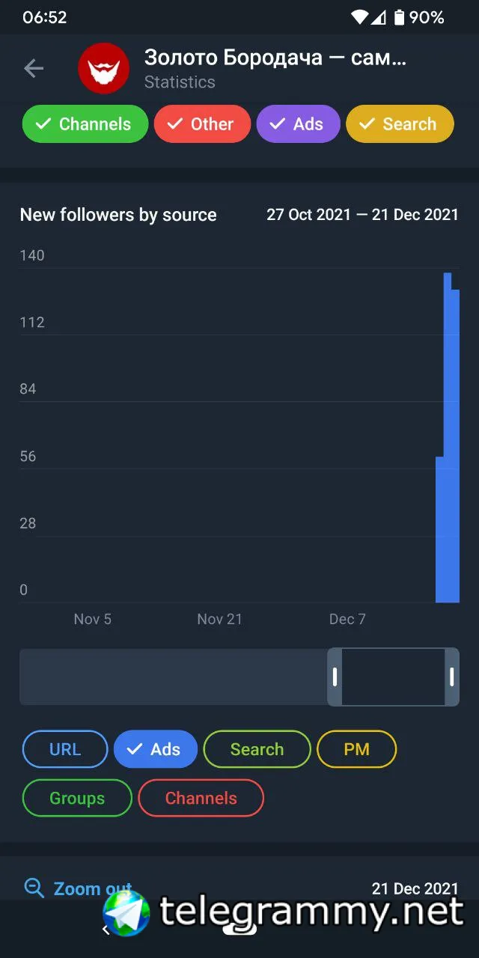
Task: Tap the battery icon in status bar
Action: 399,16
